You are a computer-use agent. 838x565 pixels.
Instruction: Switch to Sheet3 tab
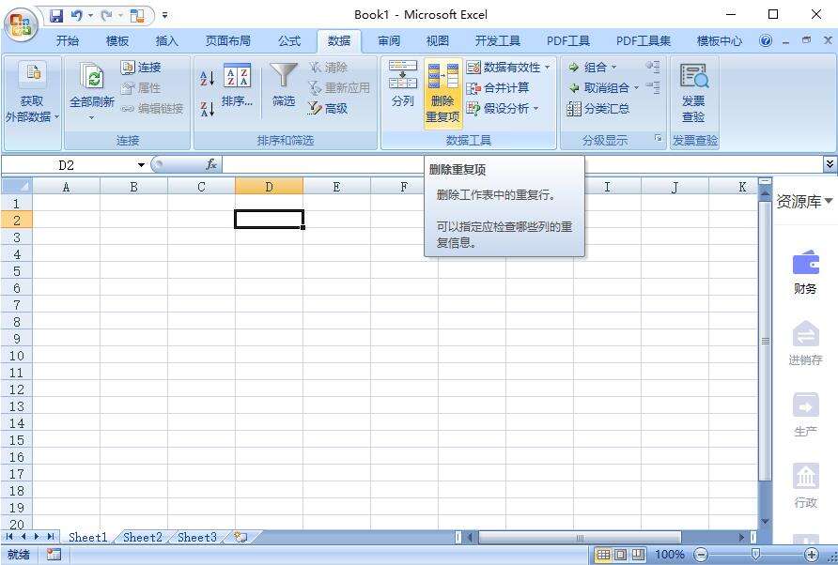[197, 537]
